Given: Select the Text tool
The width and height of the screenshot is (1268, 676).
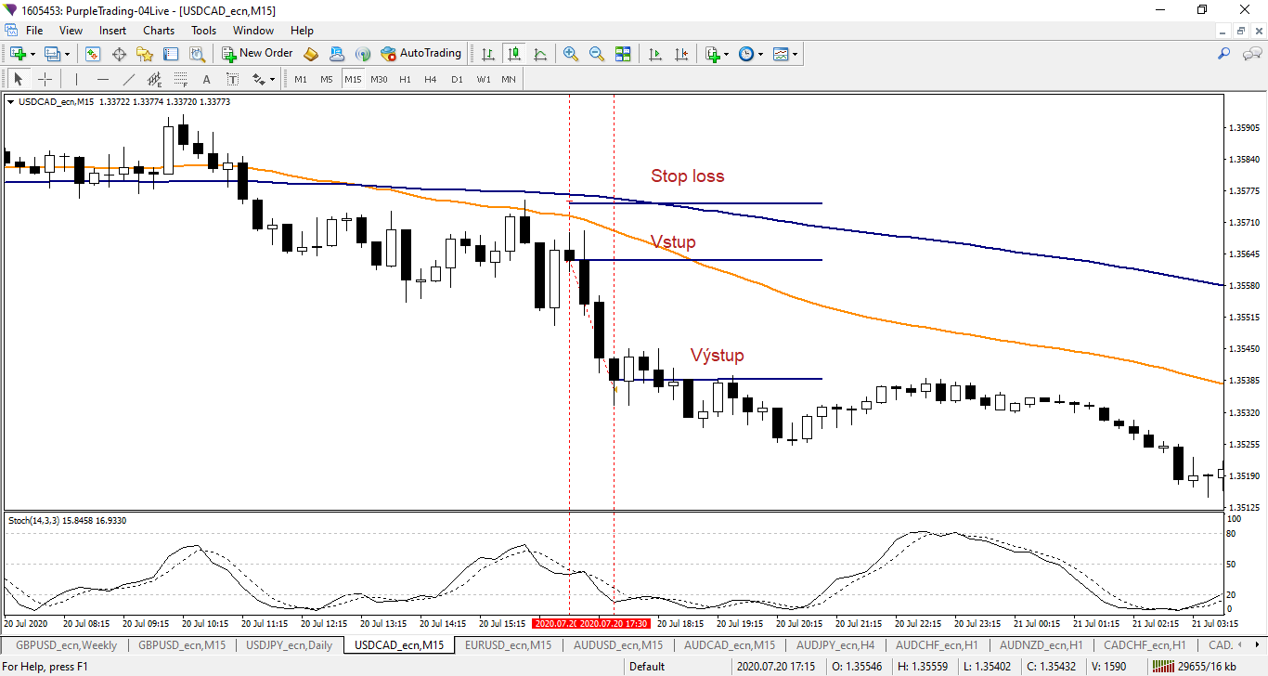Looking at the screenshot, I should coord(207,79).
